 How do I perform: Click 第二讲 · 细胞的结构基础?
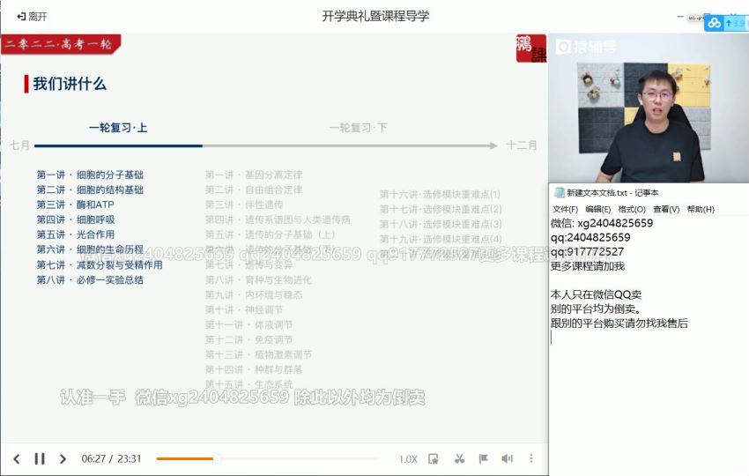(90, 190)
